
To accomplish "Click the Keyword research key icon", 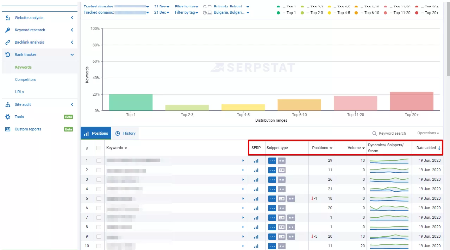I will [x=8, y=30].
